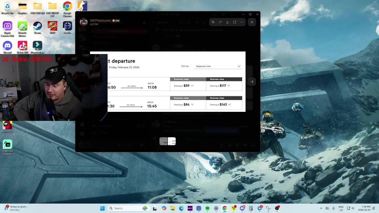
Task: Click the 15:45 arrival time
Action: tap(152, 106)
